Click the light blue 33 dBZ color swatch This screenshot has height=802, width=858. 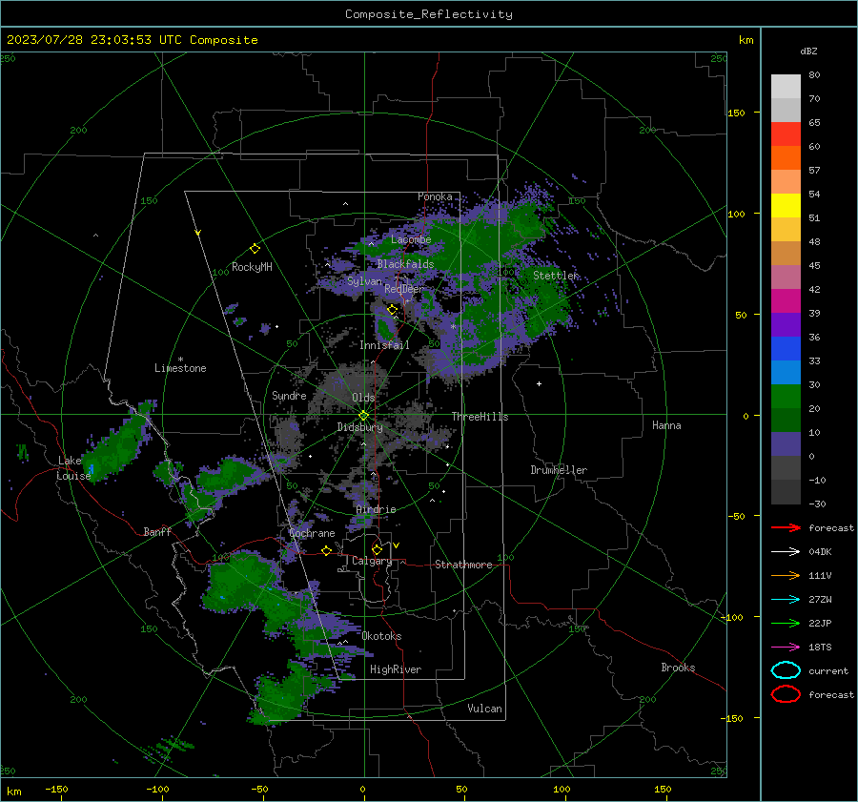coord(786,372)
